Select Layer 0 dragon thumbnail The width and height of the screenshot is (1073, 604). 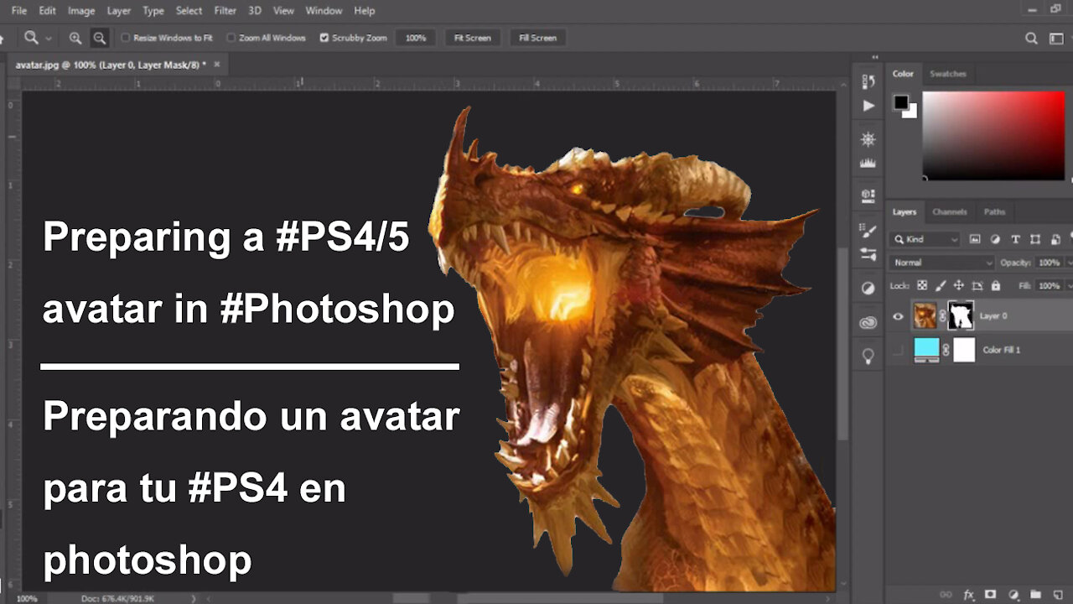pos(925,316)
